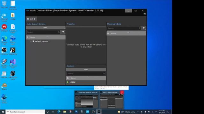Open the Windows Start menu

tap(3, 112)
